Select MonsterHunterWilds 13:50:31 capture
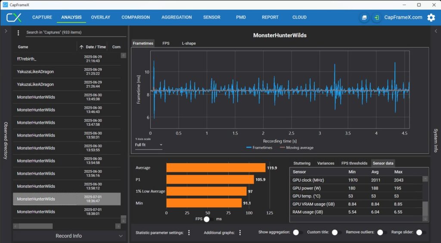Screen dimensions: 441x243 click(x=67, y=135)
